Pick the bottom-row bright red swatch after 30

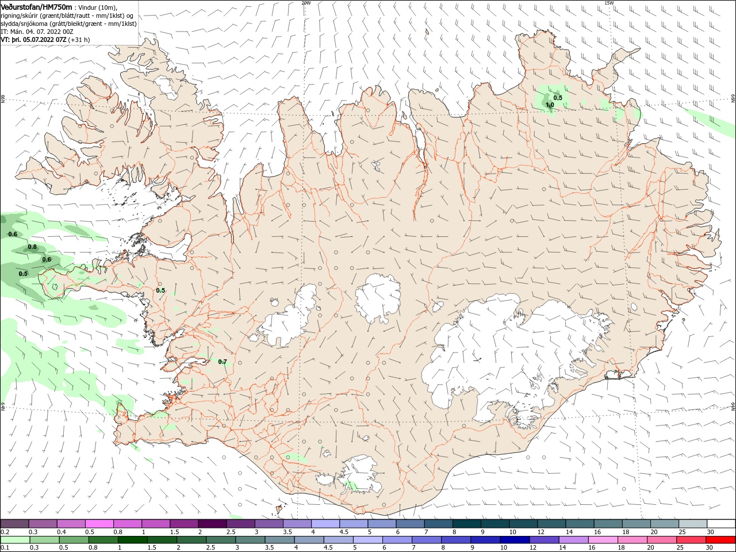tap(720, 540)
